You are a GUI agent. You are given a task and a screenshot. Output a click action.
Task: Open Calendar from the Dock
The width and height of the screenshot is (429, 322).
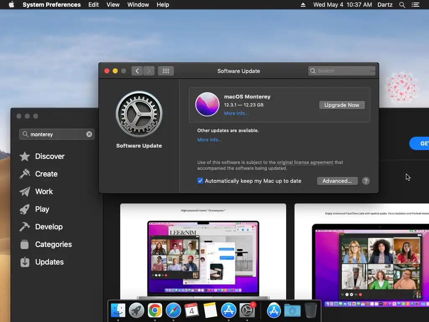(191, 311)
